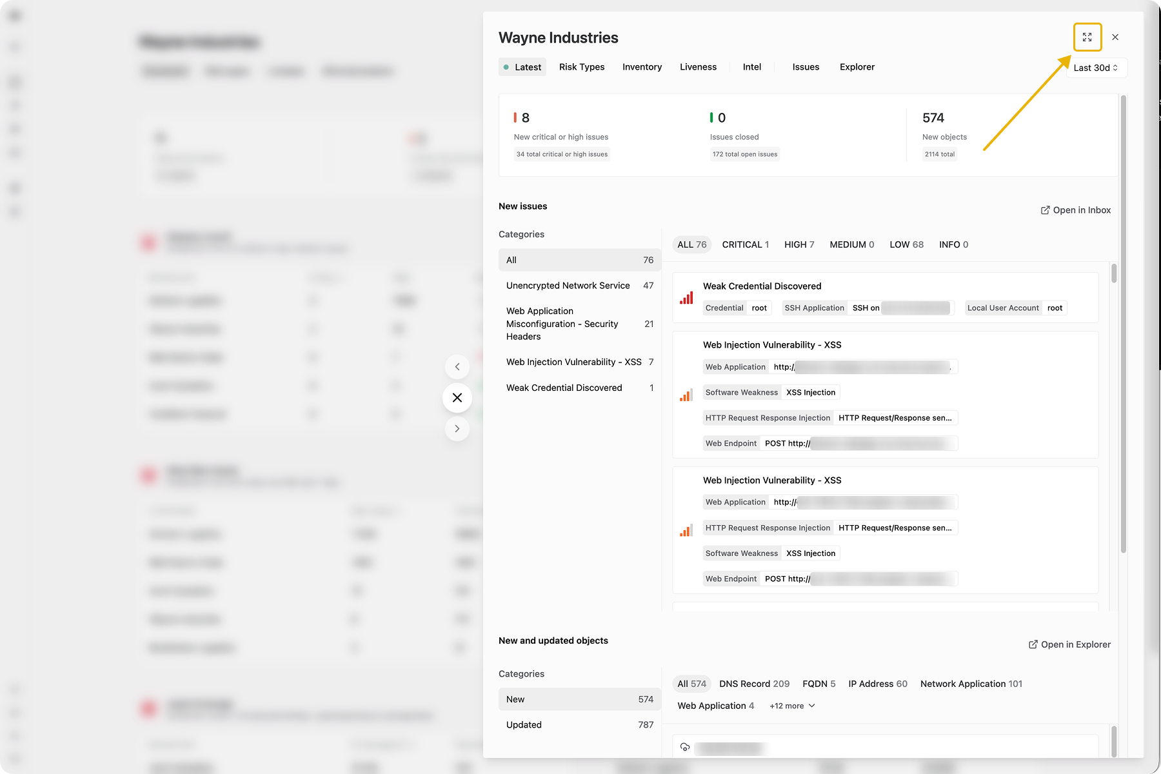This screenshot has width=1161, height=774.
Task: Filter issues by LOW severity
Action: (x=906, y=245)
